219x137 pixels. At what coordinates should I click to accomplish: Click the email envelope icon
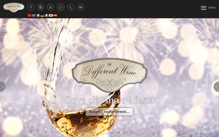[x=81, y=7]
